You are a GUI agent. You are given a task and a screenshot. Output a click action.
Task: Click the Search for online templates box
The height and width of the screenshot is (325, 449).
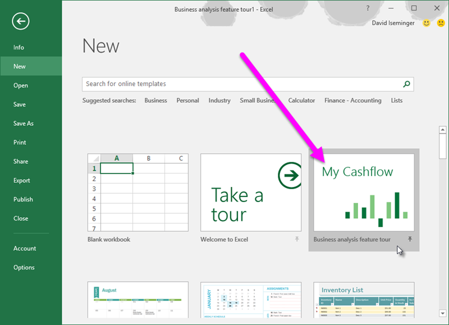click(x=248, y=84)
